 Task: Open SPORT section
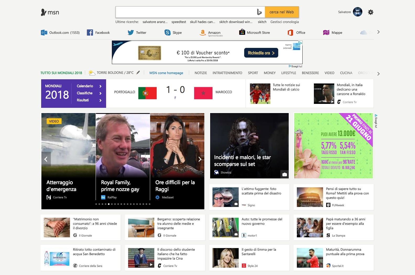(x=253, y=73)
